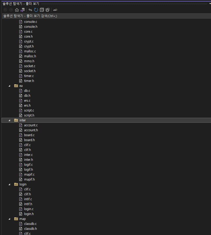Click the mapif.c file icon

point(21,175)
